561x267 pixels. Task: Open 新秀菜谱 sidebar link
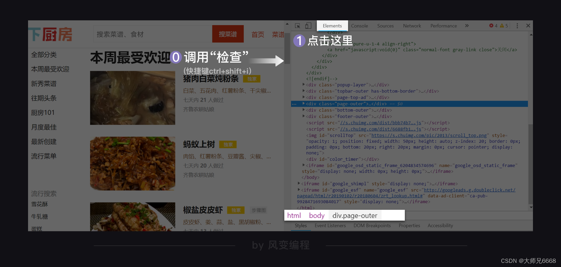pos(44,84)
